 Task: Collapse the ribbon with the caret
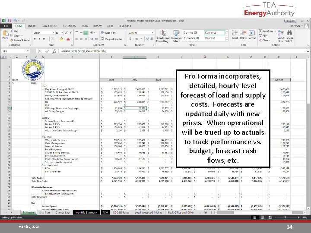click(x=308, y=45)
